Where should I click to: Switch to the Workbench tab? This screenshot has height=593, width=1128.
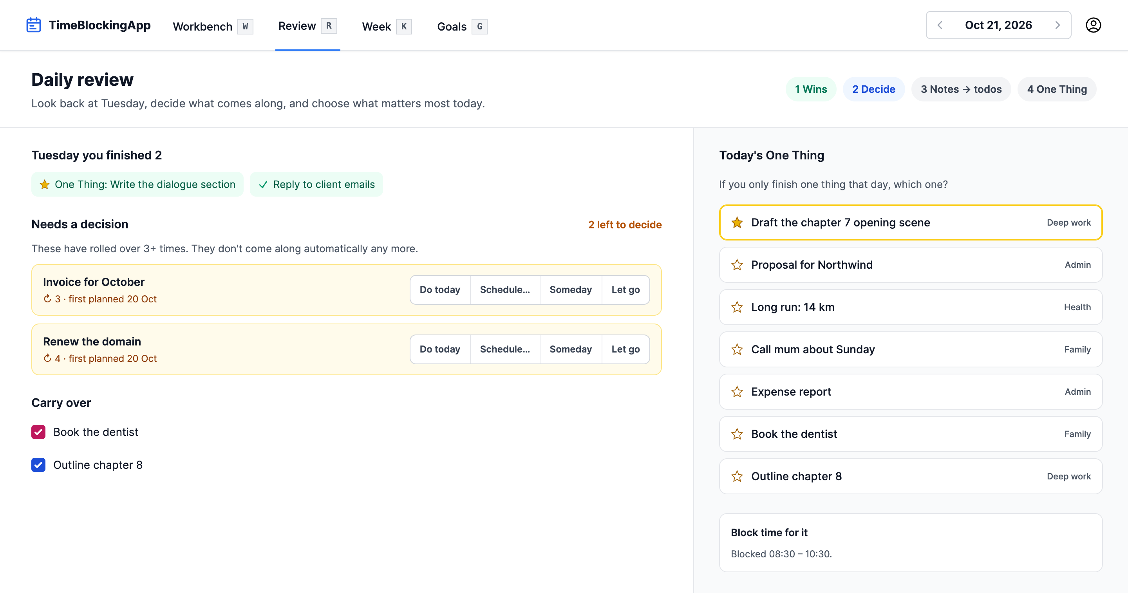[213, 26]
